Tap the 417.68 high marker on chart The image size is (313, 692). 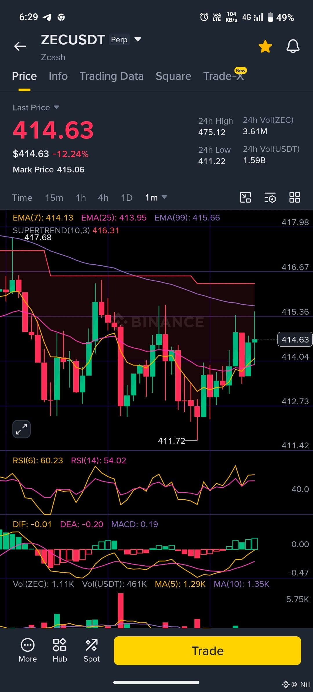click(38, 237)
